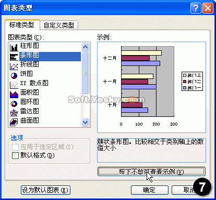216x200 pixels.
Task: Toggle the 默认格式 (D) checkbox
Action: click(x=15, y=155)
